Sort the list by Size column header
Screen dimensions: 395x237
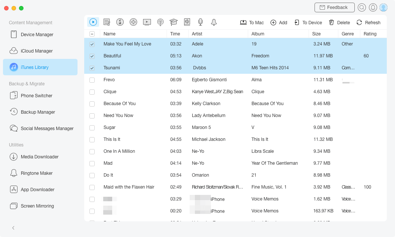(x=316, y=34)
